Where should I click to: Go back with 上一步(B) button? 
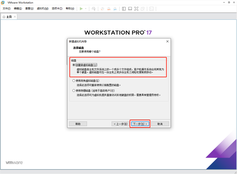tap(120, 124)
